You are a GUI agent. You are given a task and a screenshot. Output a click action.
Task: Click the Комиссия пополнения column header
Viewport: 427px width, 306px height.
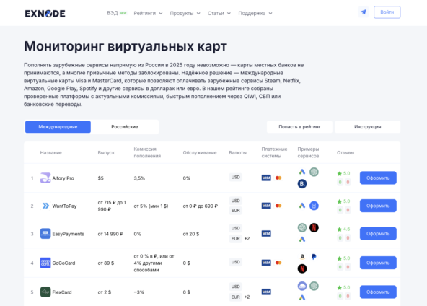click(x=147, y=152)
